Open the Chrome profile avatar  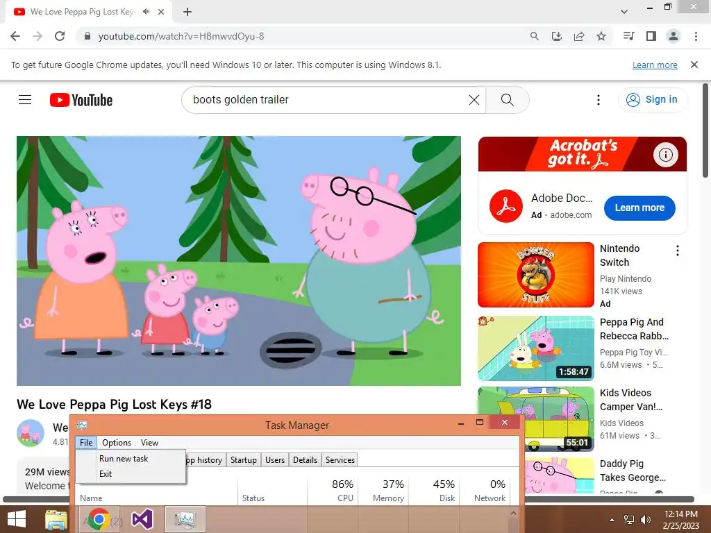point(674,36)
